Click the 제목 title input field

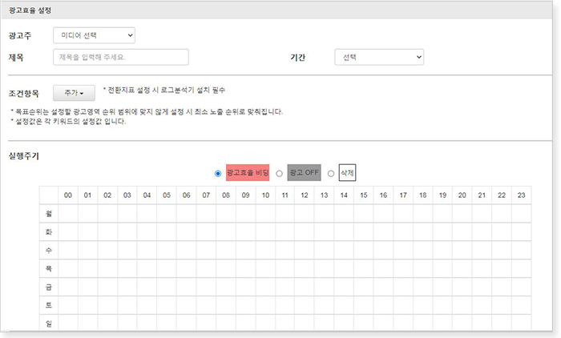(x=120, y=58)
